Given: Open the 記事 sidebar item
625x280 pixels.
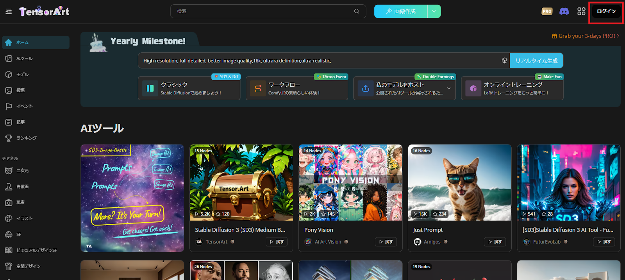Looking at the screenshot, I should (36, 122).
